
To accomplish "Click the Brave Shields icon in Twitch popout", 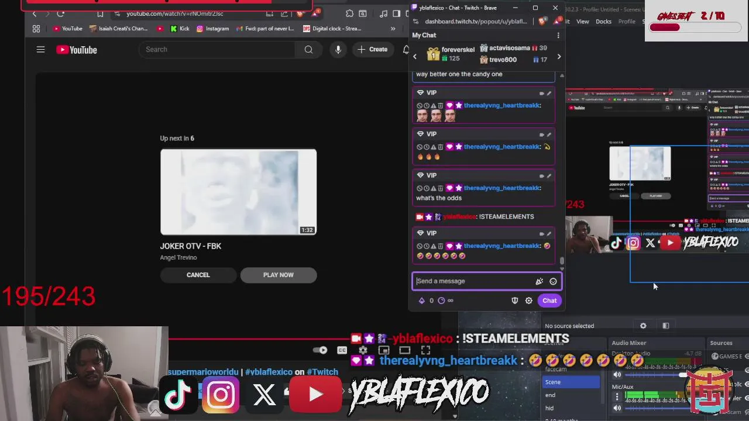I will point(542,21).
